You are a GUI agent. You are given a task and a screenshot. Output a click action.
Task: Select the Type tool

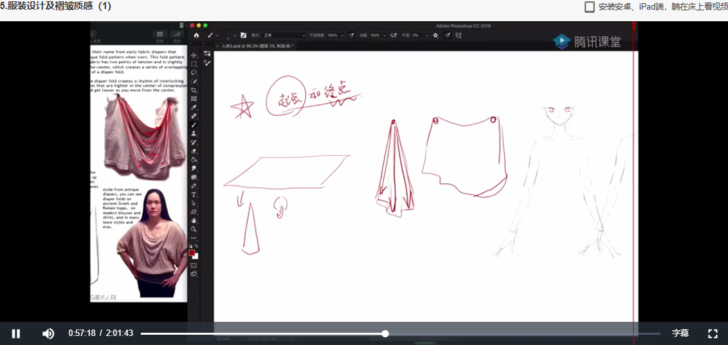coord(194,194)
